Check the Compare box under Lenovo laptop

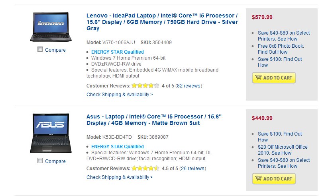coord(40,49)
